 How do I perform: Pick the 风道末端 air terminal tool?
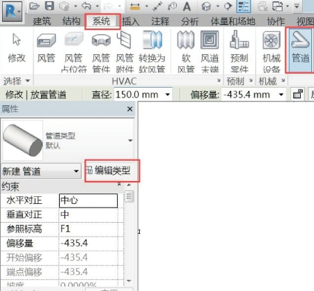[x=210, y=52]
